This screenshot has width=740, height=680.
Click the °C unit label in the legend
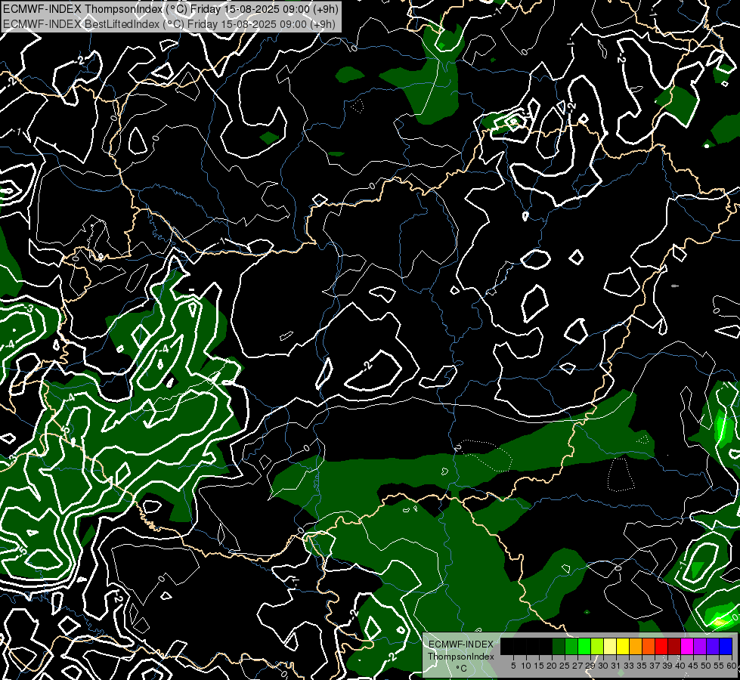[462, 668]
